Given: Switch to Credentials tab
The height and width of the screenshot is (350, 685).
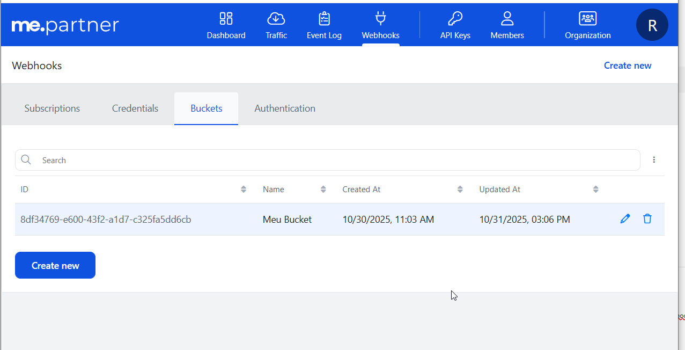Looking at the screenshot, I should [135, 108].
